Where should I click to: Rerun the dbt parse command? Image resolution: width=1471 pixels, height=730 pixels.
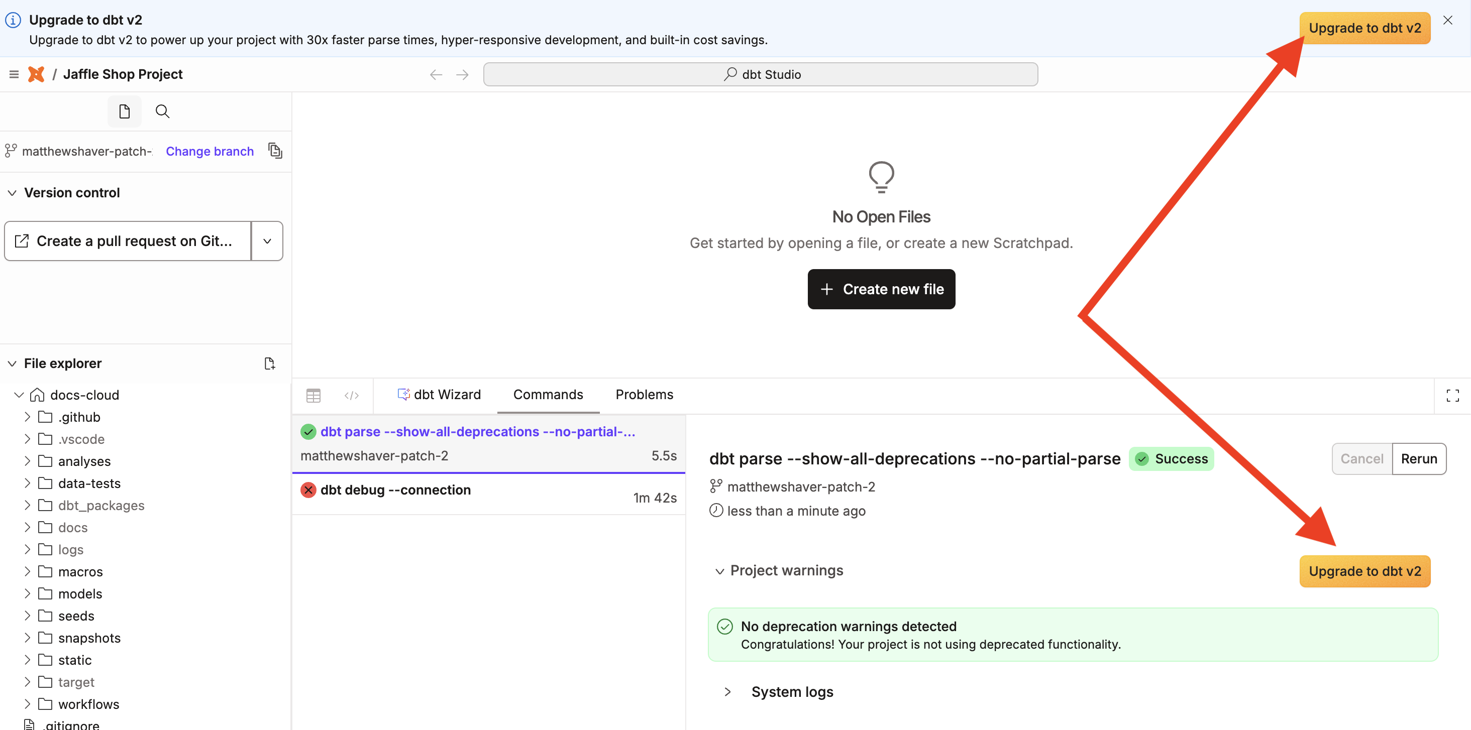[1419, 459]
